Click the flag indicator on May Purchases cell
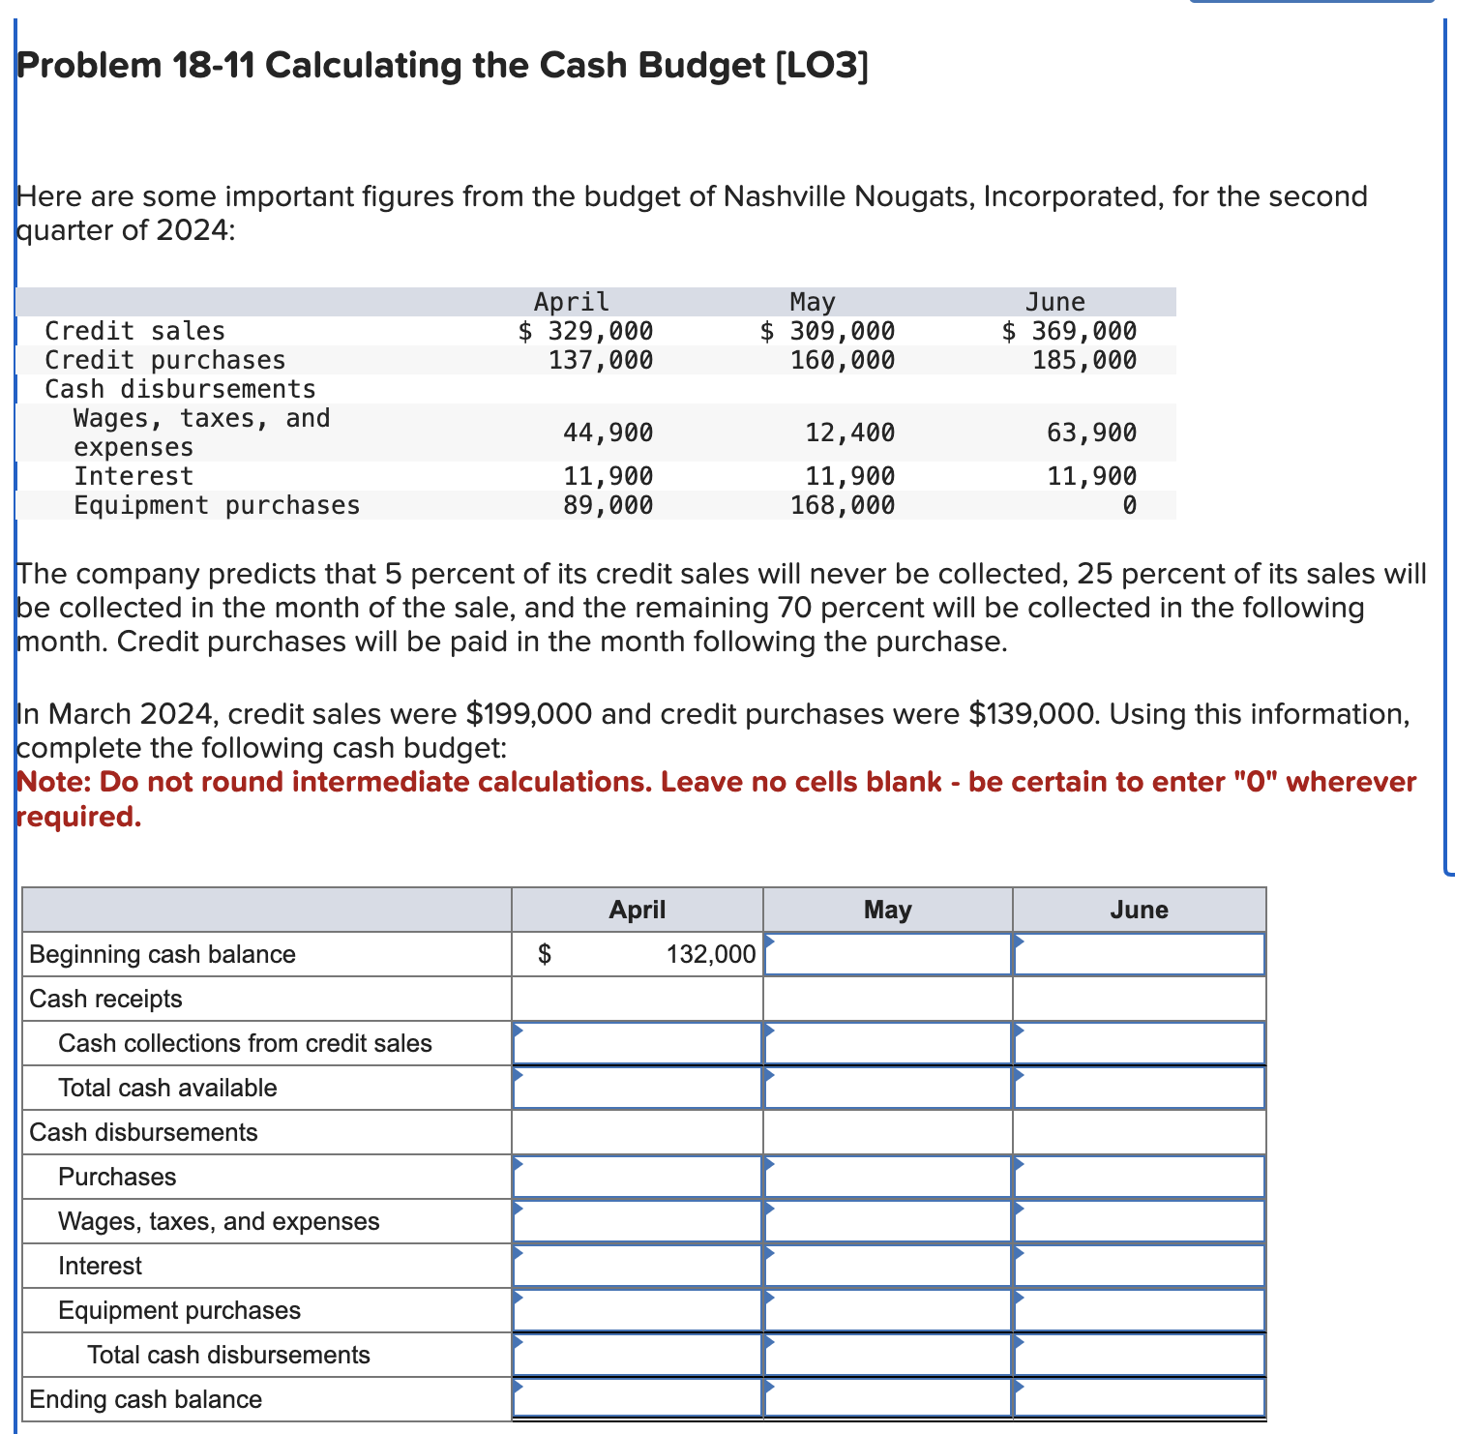 click(767, 1163)
